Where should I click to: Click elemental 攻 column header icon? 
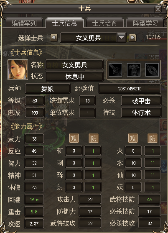132,138
